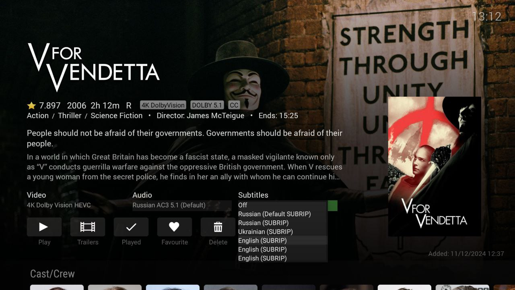The image size is (515, 290).
Task: Open Trailers via the film strip icon
Action: click(88, 227)
